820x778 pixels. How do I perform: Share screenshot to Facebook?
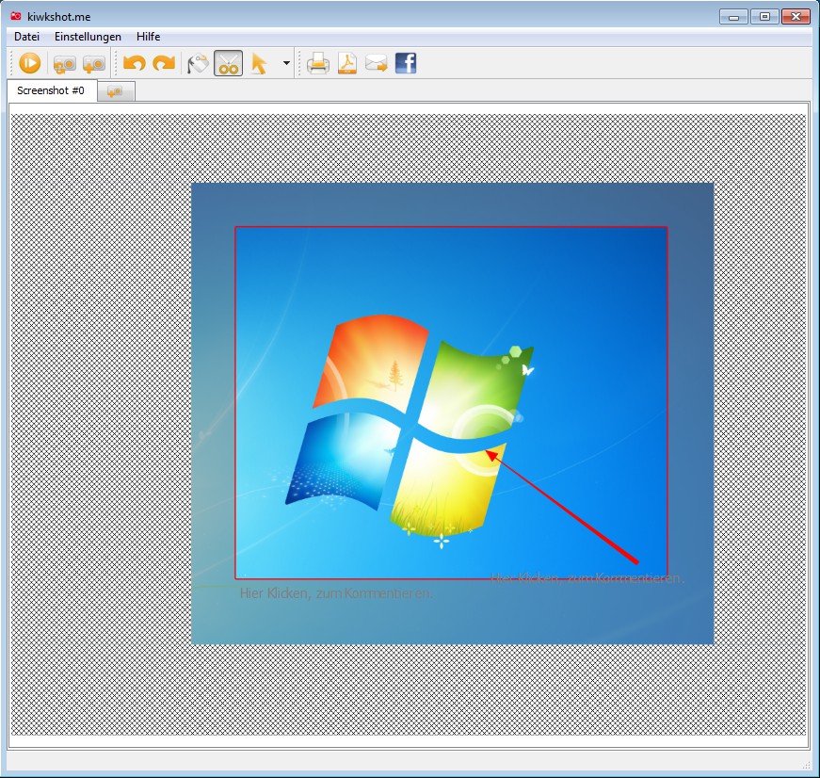click(x=406, y=63)
